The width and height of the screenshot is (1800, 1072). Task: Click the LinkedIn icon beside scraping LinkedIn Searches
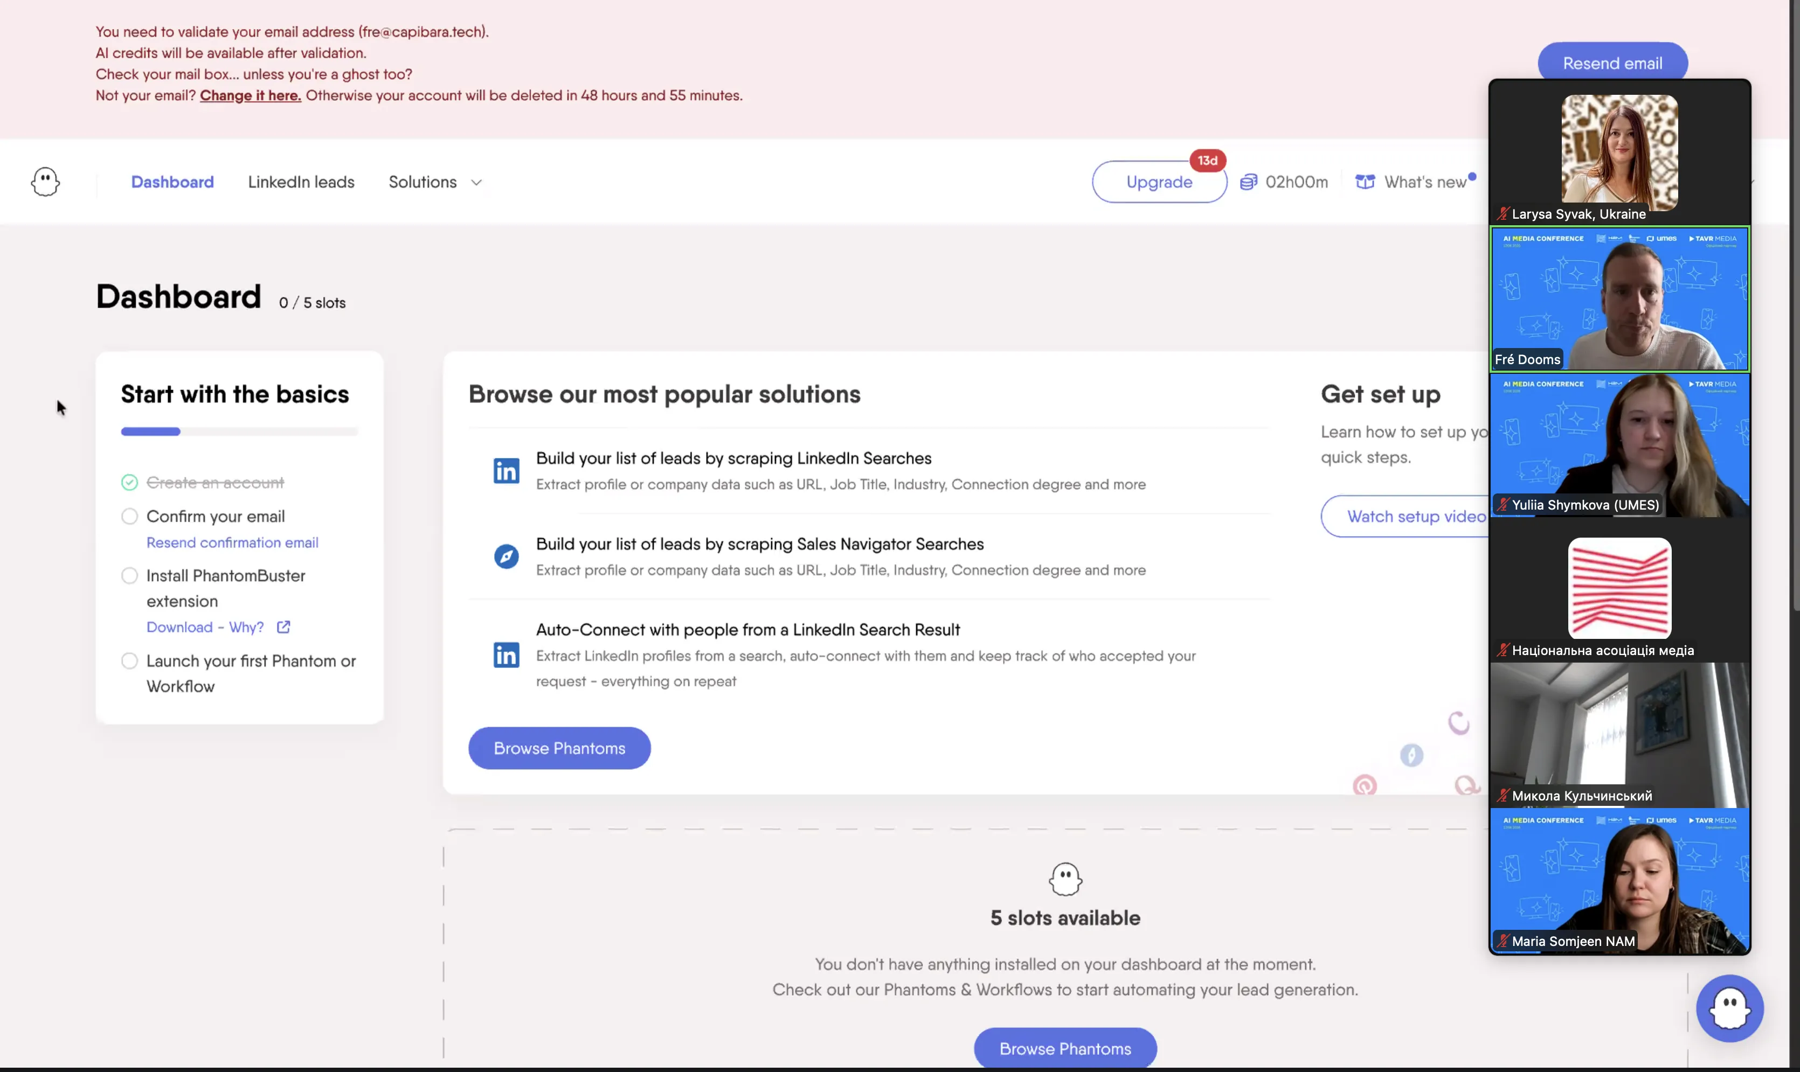(506, 471)
